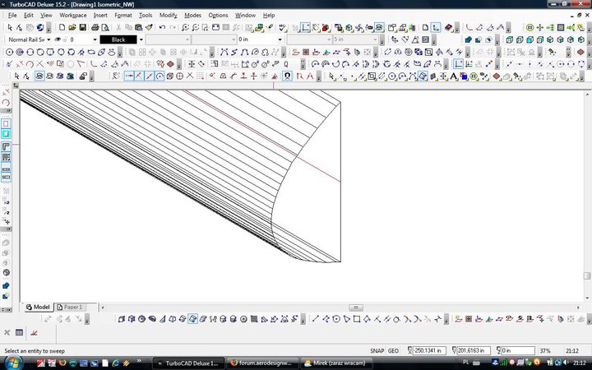Click the X coordinate field in status bar
The height and width of the screenshot is (370, 592).
[x=432, y=350]
